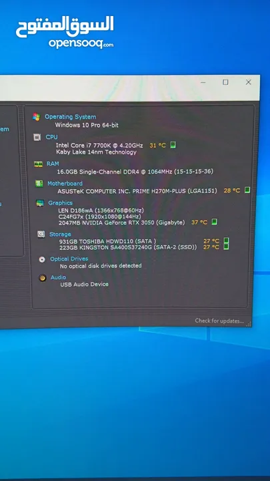This screenshot has width=270, height=481.
Task: Select text 'LEN D186wA (1366x768@60Hz)'
Action: (101, 210)
